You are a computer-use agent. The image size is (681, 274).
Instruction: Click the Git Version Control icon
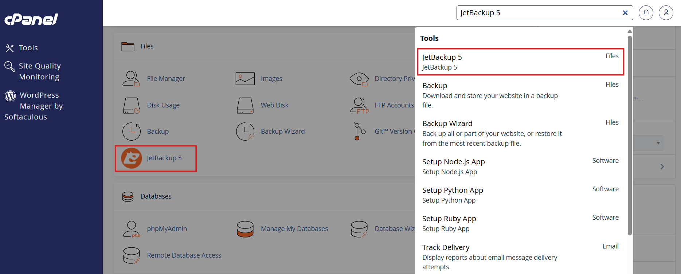point(360,132)
